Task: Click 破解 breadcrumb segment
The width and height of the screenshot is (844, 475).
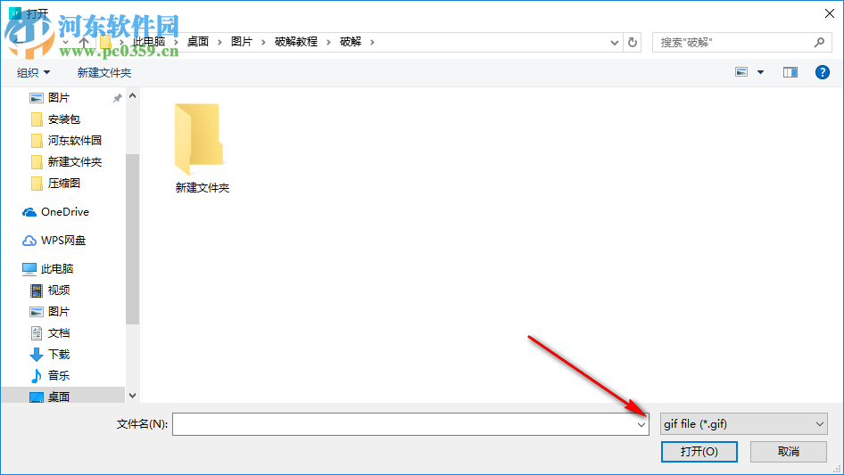Action: click(x=351, y=42)
